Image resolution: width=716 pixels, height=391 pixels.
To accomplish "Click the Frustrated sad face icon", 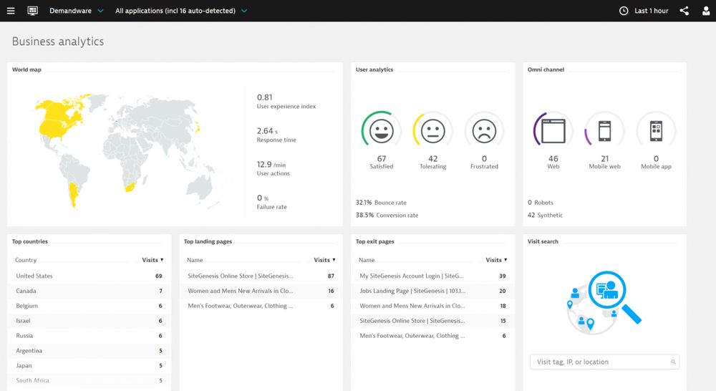I will click(x=484, y=130).
